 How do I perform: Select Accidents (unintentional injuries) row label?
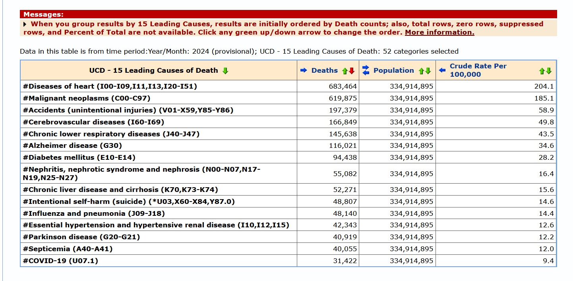(128, 110)
